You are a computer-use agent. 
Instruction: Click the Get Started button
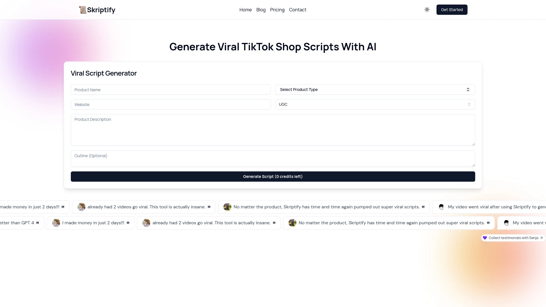coord(452,9)
